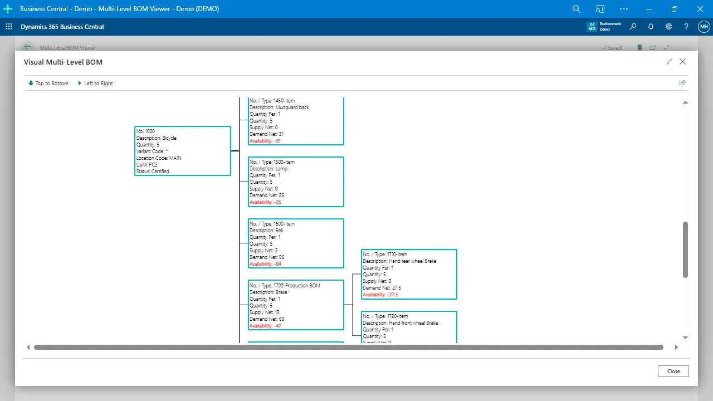This screenshot has width=713, height=401.
Task: Click the help question mark icon
Action: tap(686, 27)
